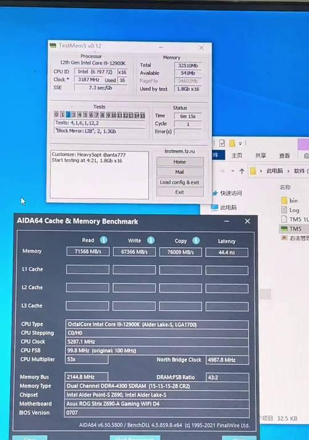
Task: Close the AIDA64 benchmark window
Action: point(247,221)
